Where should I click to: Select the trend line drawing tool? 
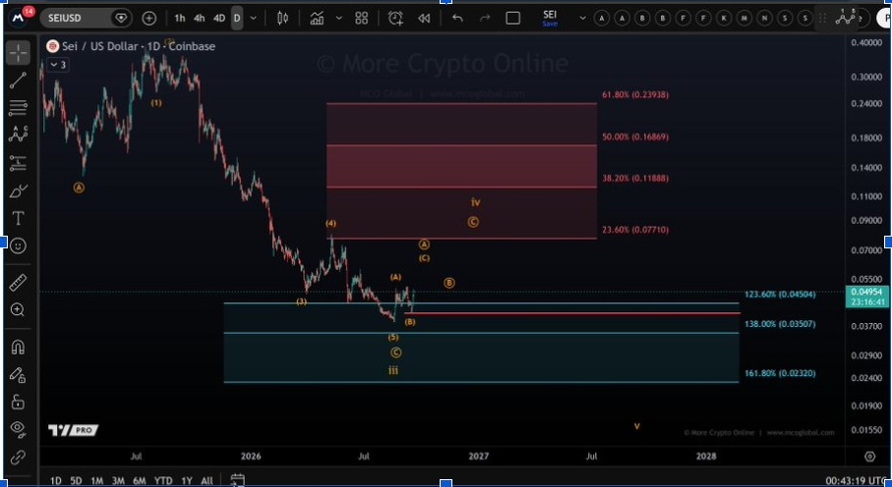click(x=18, y=81)
